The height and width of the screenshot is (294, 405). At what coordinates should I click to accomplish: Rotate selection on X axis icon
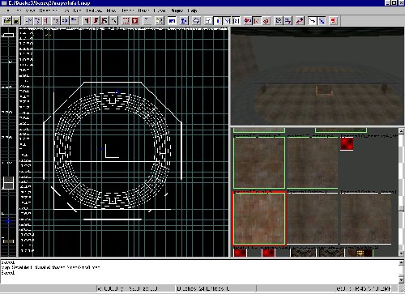click(x=38, y=21)
